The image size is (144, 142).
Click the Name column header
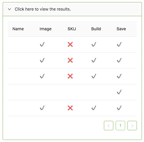[x=18, y=29]
